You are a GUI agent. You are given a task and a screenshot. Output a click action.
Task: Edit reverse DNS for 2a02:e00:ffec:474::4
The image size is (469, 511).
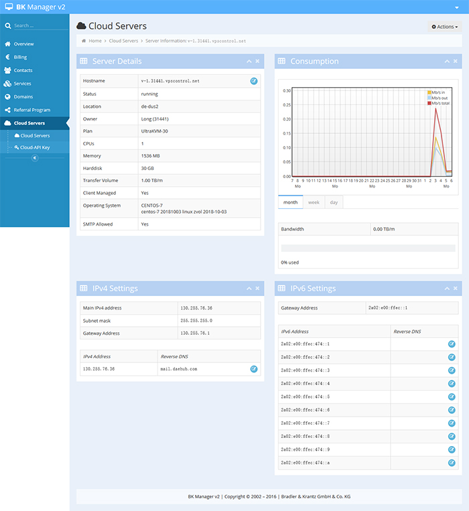click(452, 384)
